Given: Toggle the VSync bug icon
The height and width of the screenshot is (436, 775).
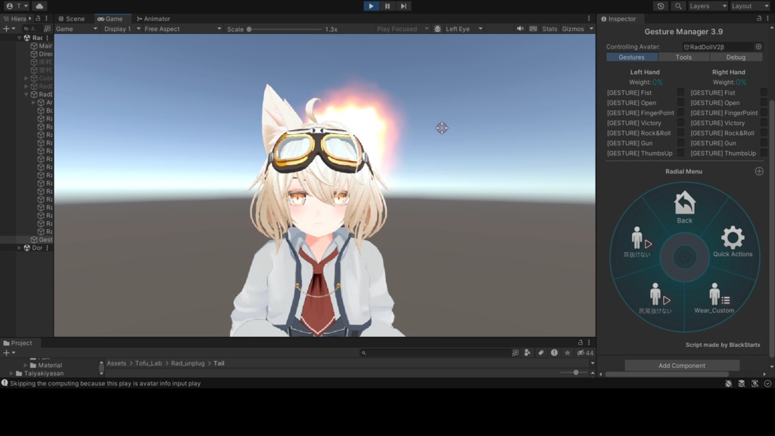Looking at the screenshot, I should coord(437,30).
